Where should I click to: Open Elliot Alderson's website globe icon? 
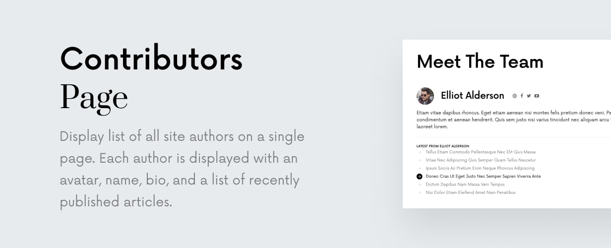(x=515, y=96)
